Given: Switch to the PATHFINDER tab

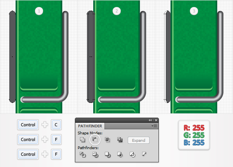Looking at the screenshot, I should pos(90,126).
